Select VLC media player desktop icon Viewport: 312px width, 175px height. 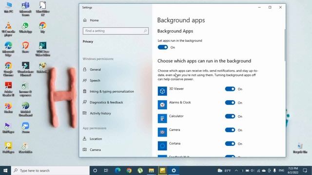tap(8, 29)
